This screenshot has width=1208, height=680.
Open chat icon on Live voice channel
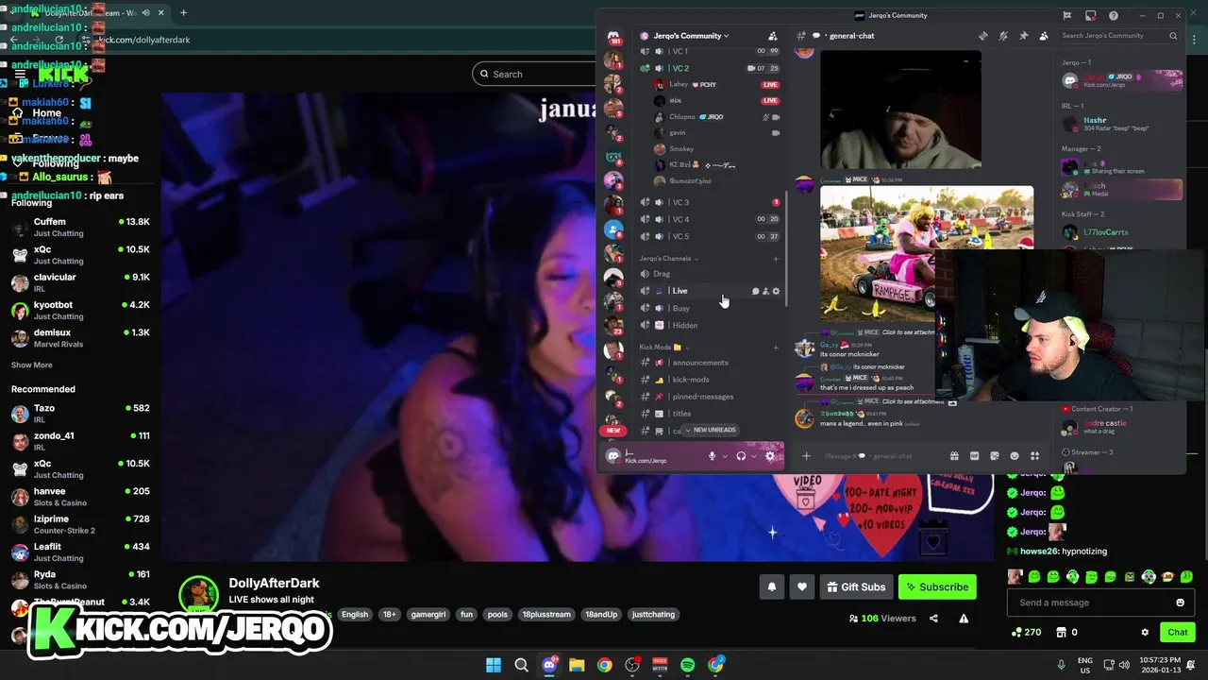[755, 291]
